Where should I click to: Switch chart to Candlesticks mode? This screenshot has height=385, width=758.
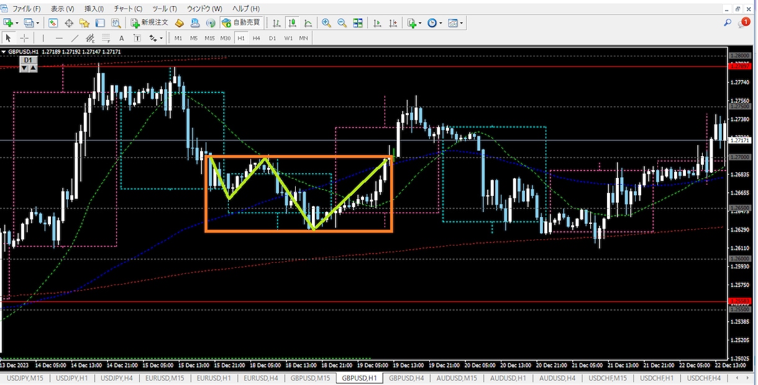tap(292, 23)
